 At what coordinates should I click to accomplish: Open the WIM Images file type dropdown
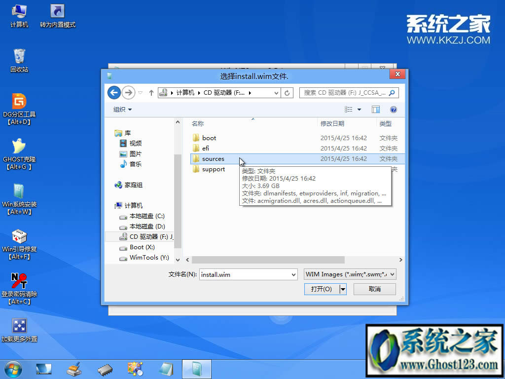tap(350, 274)
